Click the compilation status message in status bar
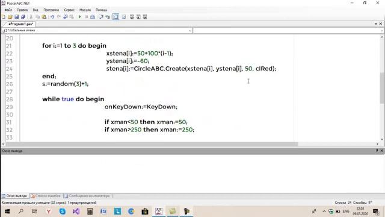Viewport: 385px width, 217px height. click(x=49, y=203)
